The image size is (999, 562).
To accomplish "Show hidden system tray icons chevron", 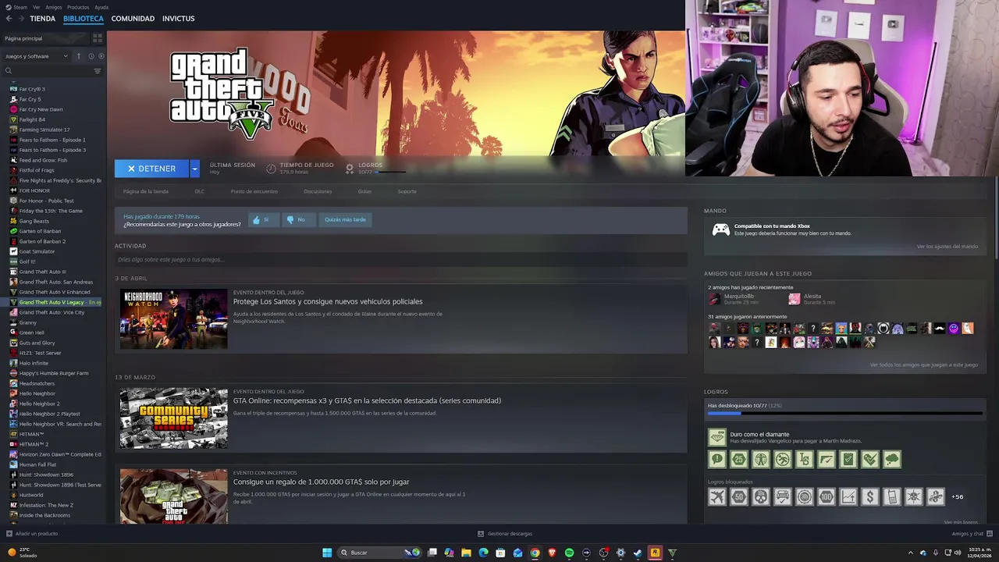I will 911,553.
